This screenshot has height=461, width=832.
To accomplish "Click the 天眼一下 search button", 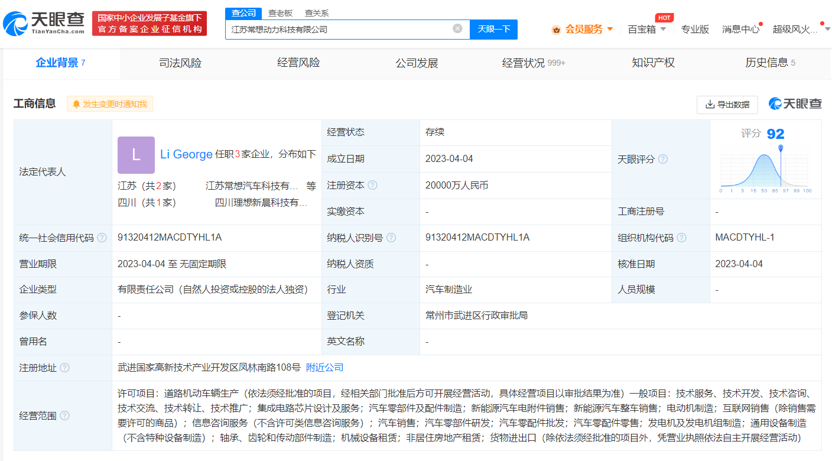I will [493, 29].
